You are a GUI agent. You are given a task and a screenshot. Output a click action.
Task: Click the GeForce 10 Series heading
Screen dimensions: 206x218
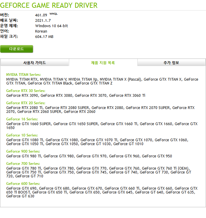pyautogui.click(x=22, y=135)
